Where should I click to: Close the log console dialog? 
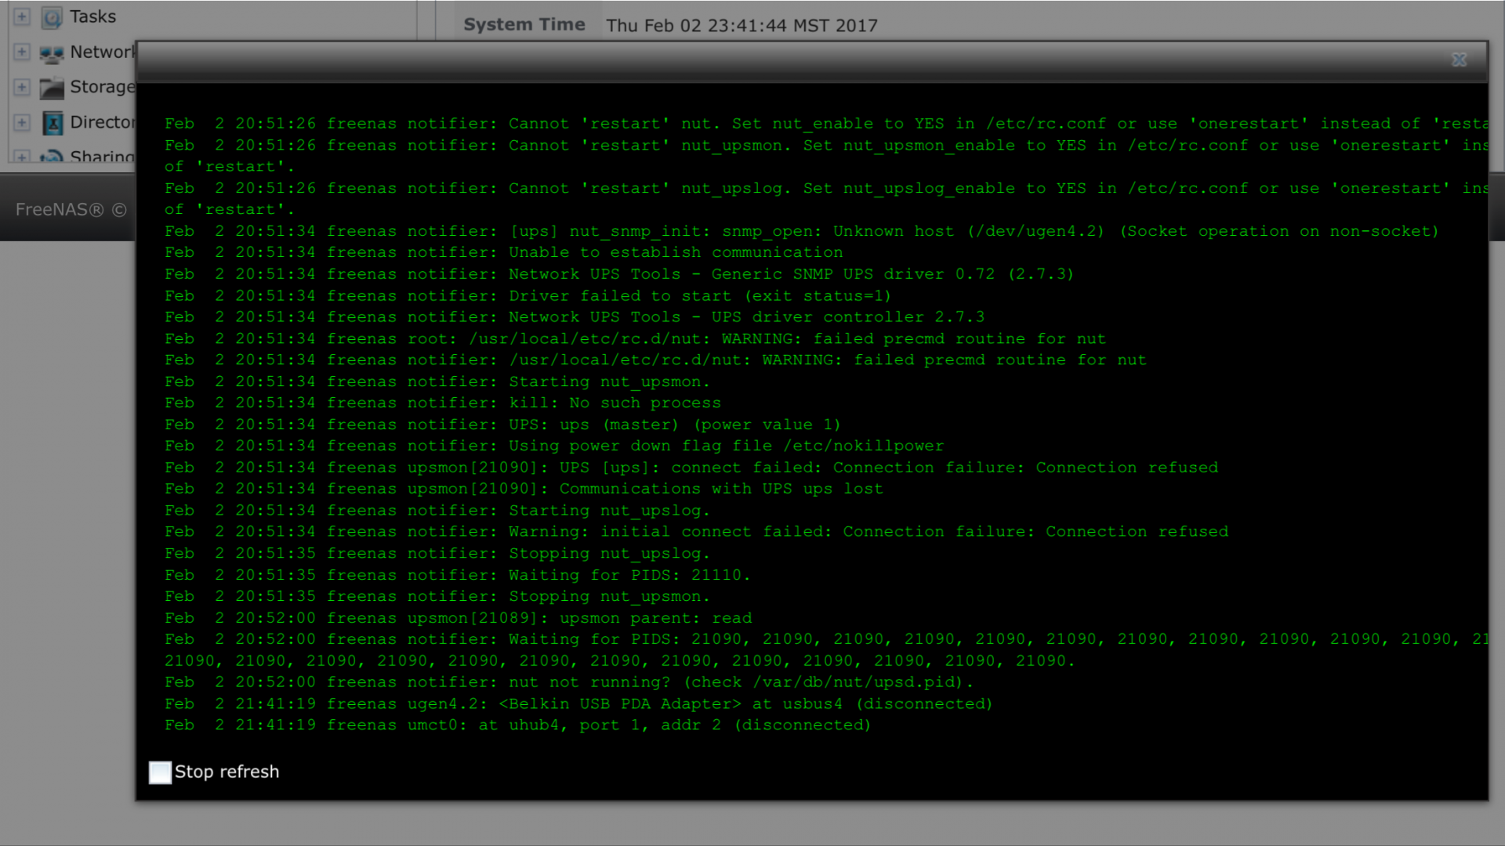1459,60
